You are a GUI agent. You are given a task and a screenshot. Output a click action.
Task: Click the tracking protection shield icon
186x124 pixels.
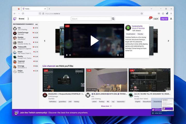click(x=40, y=14)
